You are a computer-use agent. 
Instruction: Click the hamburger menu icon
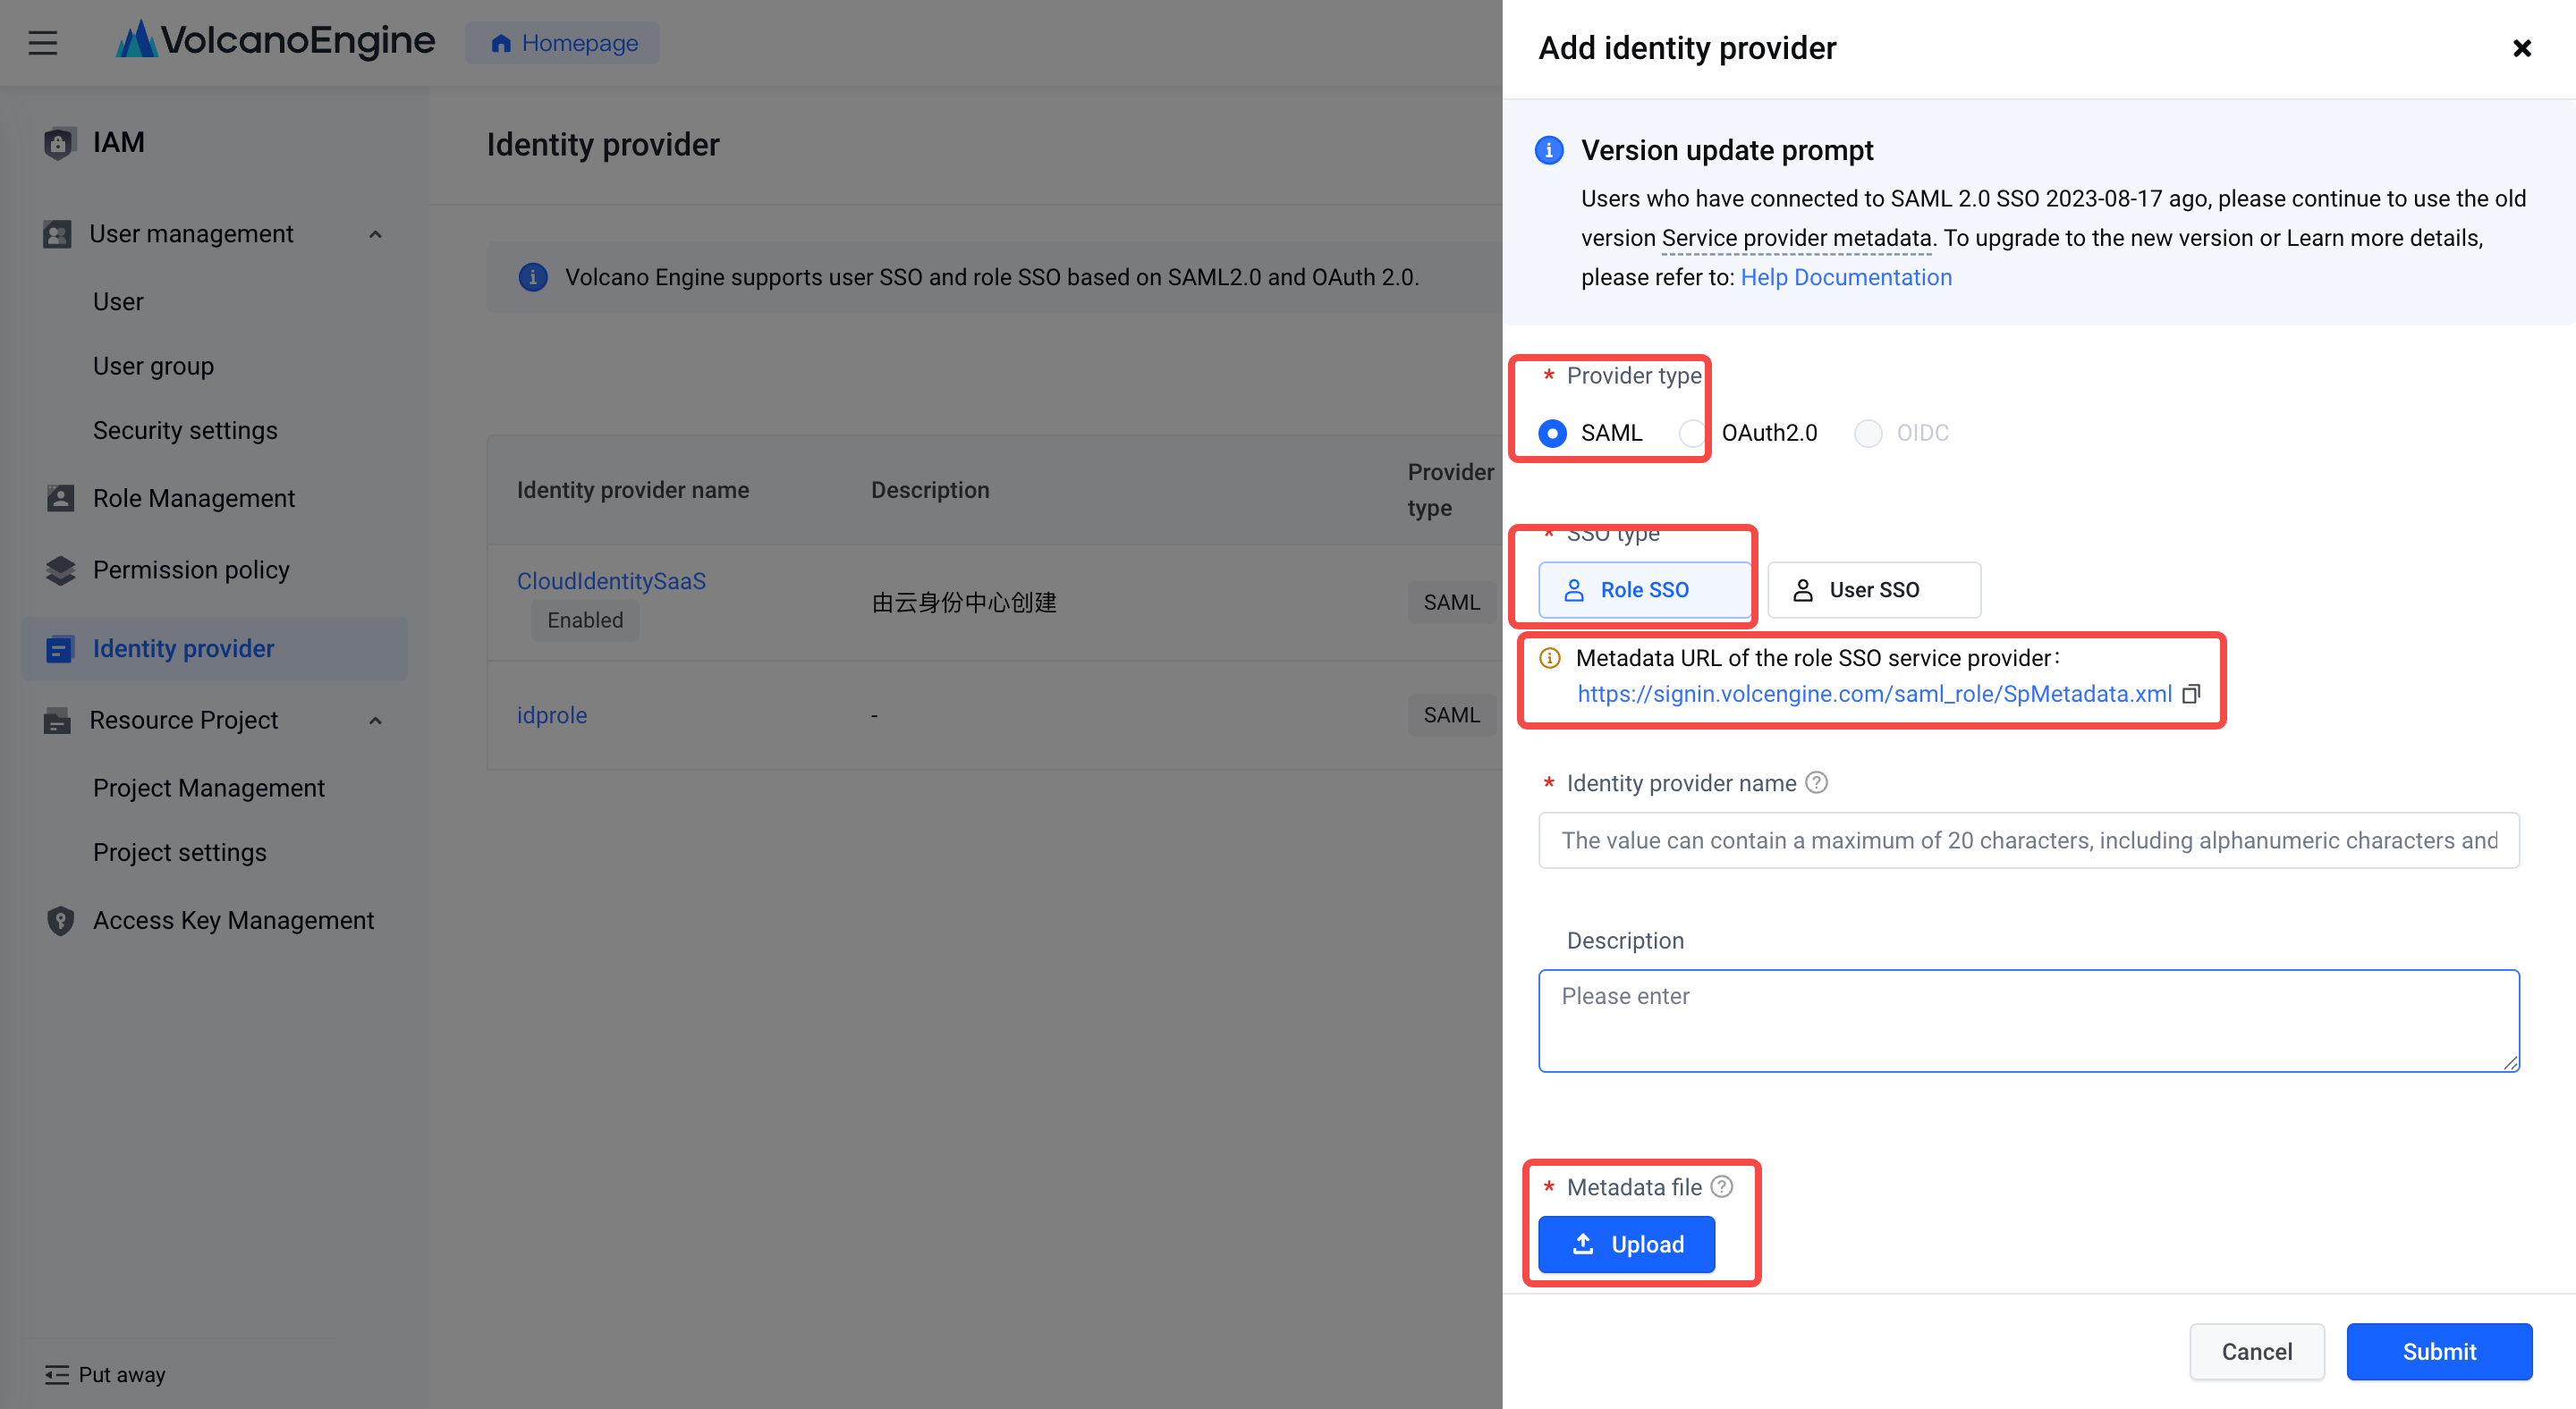(42, 43)
